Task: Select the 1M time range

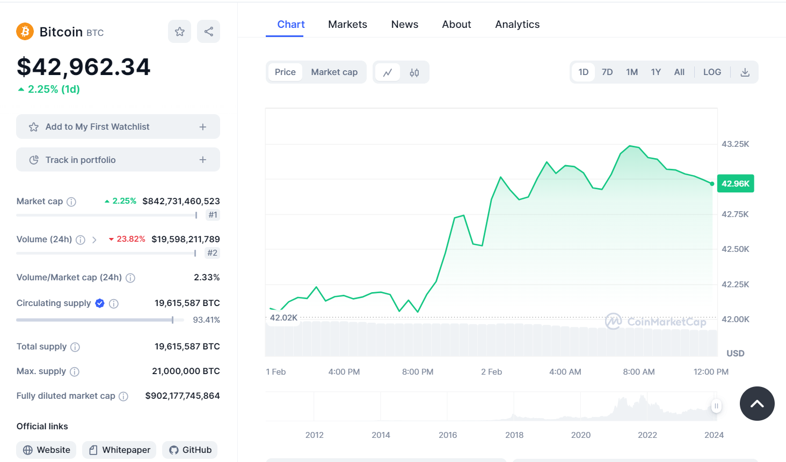Action: [632, 72]
